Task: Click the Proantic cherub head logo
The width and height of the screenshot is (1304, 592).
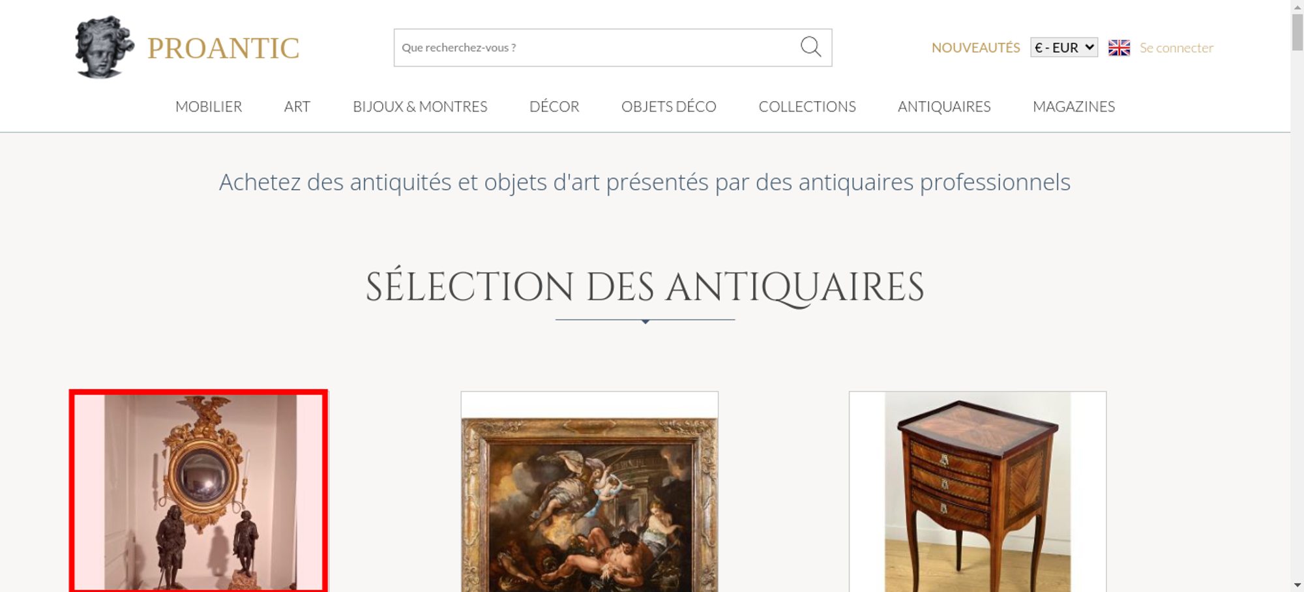Action: coord(104,48)
